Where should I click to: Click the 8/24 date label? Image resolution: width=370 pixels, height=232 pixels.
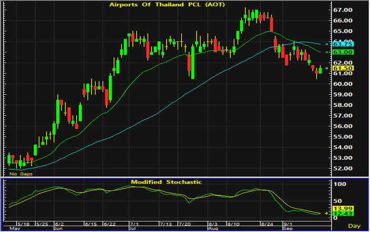tap(267, 224)
